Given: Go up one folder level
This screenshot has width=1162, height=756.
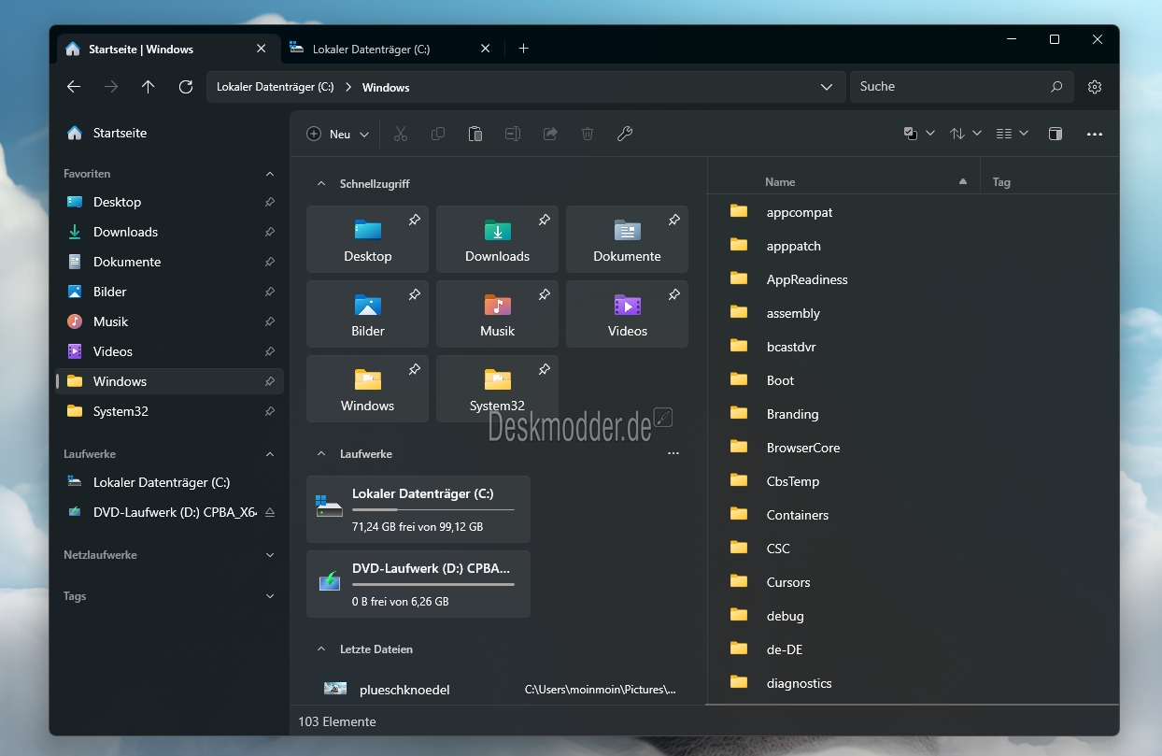Looking at the screenshot, I should tap(148, 87).
